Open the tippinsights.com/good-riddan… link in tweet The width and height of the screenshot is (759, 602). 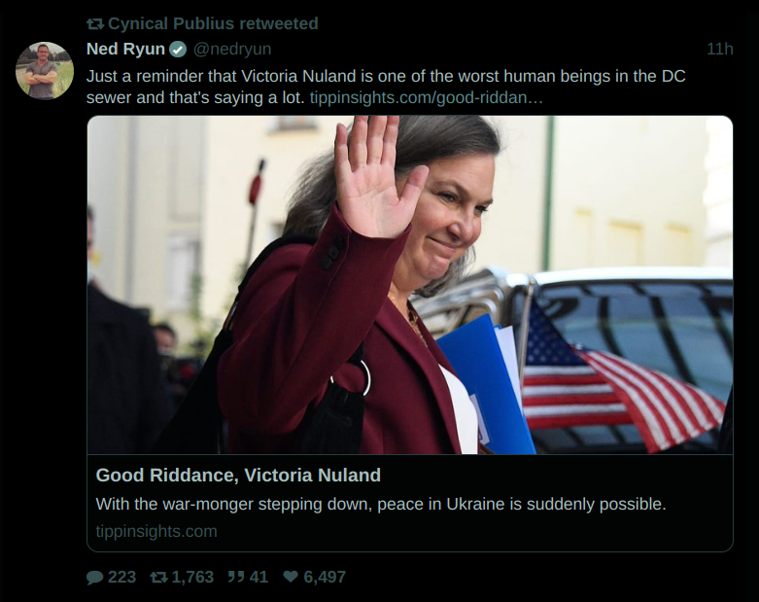click(x=426, y=98)
